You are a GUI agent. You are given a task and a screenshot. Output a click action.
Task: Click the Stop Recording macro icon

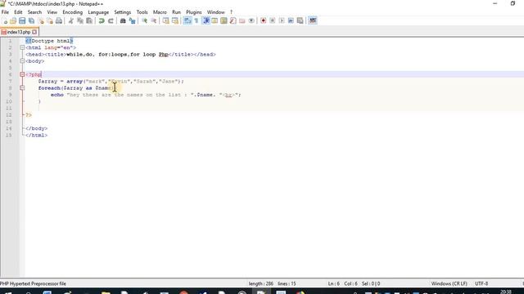[273, 20]
